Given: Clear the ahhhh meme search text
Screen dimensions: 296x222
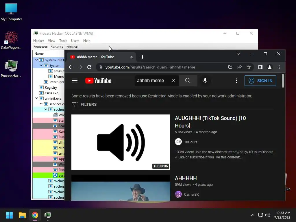Looking at the screenshot, I should (173, 81).
